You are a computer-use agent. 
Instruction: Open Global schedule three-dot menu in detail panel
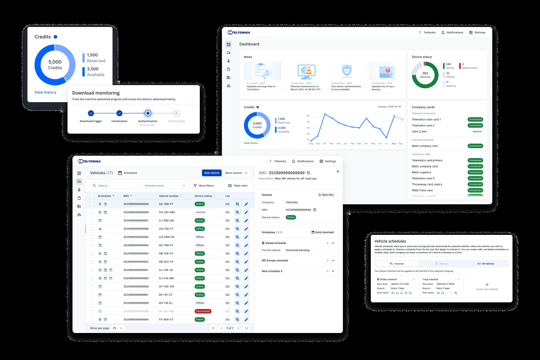(328, 243)
